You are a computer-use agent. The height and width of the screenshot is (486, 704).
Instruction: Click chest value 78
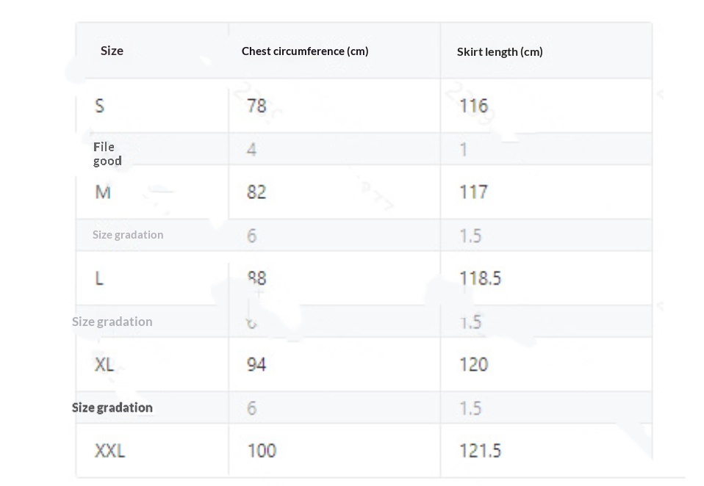(x=256, y=106)
